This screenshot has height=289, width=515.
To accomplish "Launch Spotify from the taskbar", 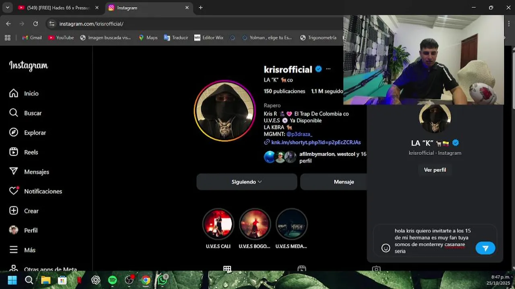I will pos(112,280).
